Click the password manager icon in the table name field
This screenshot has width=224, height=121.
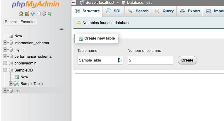[120, 60]
